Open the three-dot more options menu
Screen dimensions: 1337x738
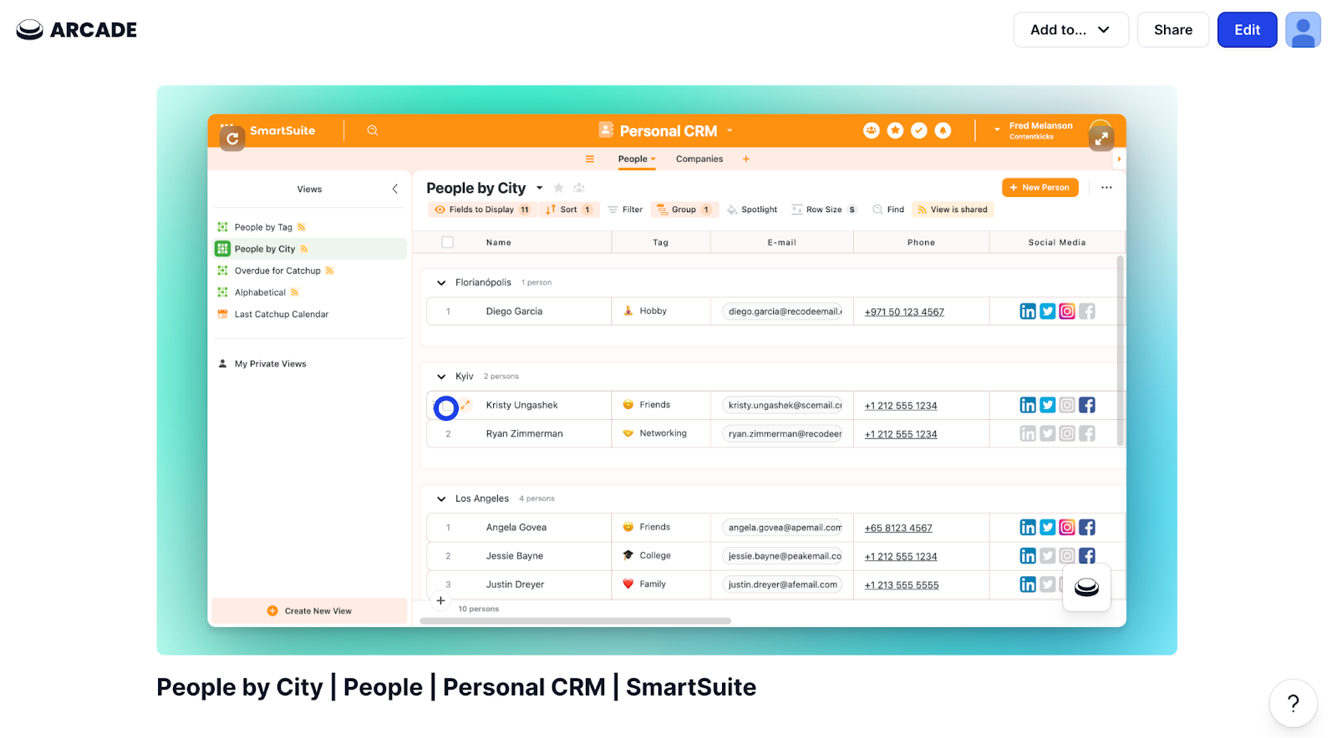1106,188
